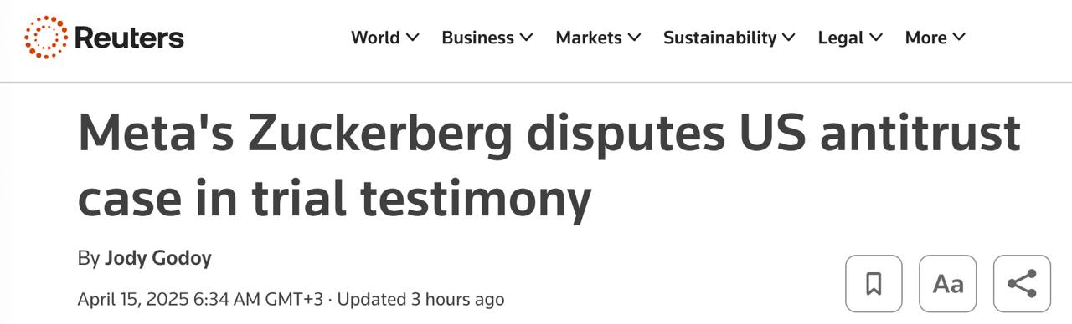This screenshot has width=1072, height=324.
Task: Open the Markets section menu
Action: point(599,38)
